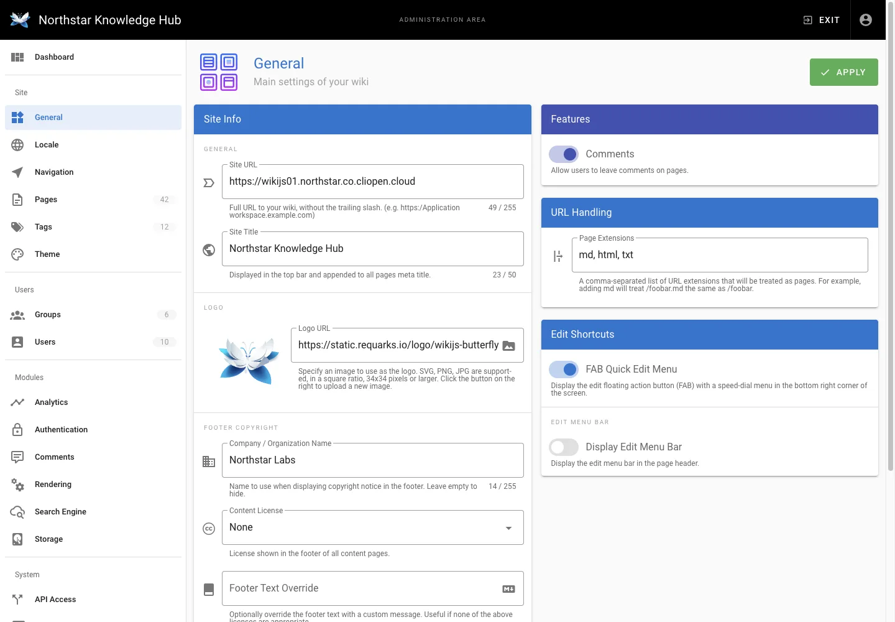895x622 pixels.
Task: Click into the Site URL field
Action: tap(373, 182)
